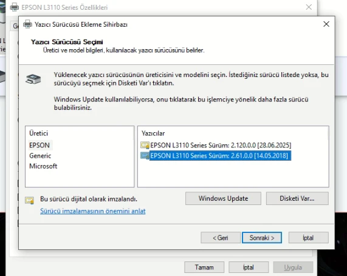
Task: Click the printer illustration beside the instructions
Action: pyautogui.click(x=33, y=79)
